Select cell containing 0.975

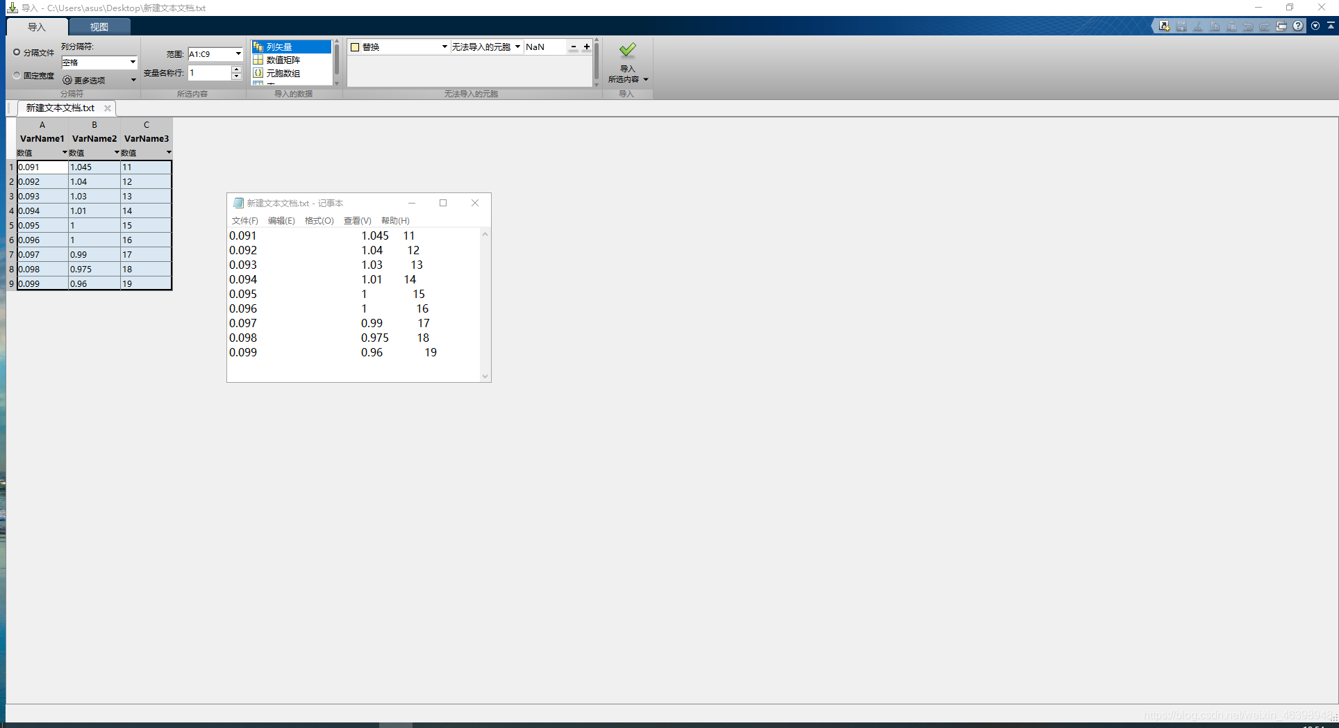pos(94,270)
